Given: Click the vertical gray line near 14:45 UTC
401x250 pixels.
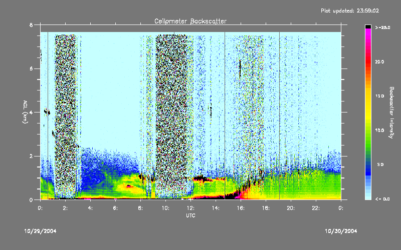Looking at the screenshot, I should tap(225, 115).
